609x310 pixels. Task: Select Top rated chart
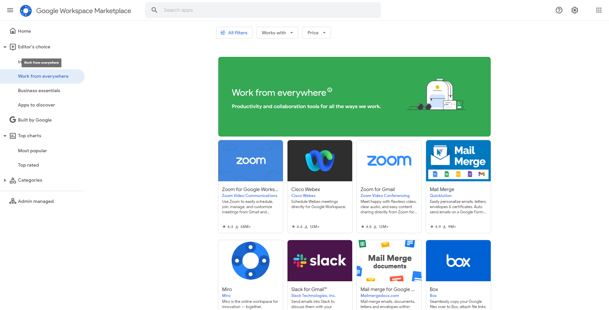[x=28, y=165]
